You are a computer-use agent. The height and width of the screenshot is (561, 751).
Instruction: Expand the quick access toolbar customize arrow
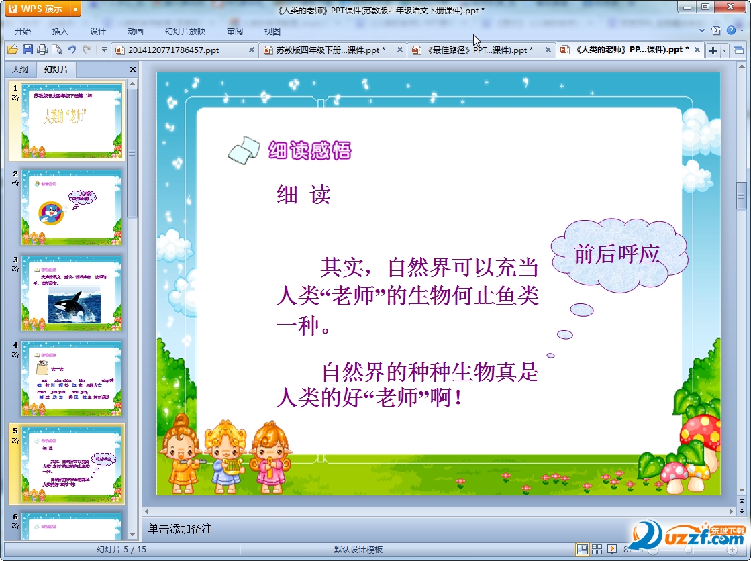[x=104, y=50]
